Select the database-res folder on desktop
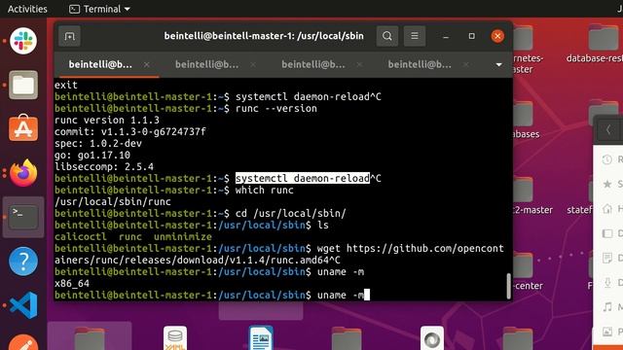 coord(603,44)
